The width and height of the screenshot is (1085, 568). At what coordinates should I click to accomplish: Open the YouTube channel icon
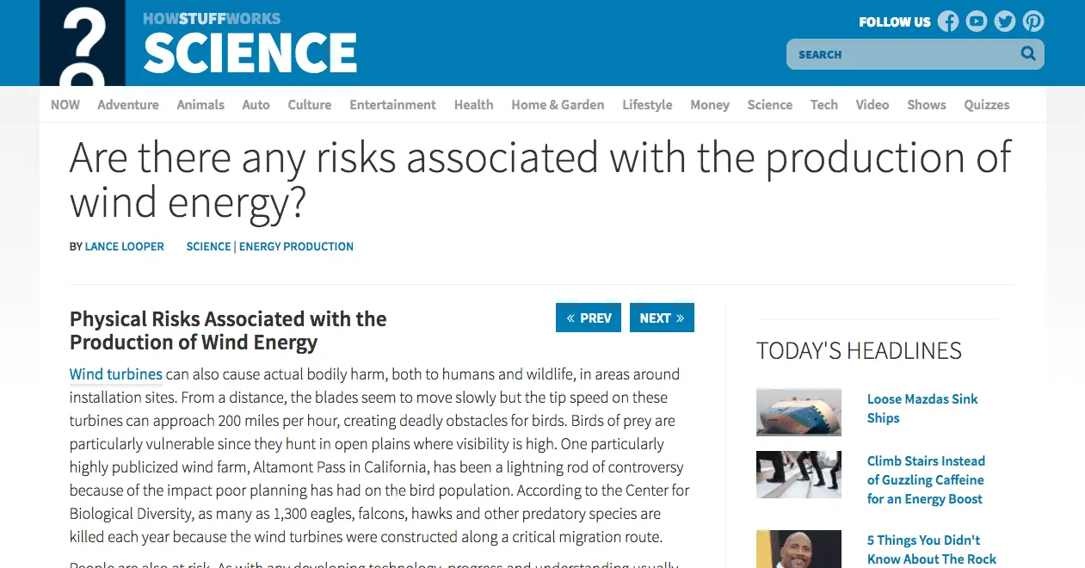(x=976, y=22)
